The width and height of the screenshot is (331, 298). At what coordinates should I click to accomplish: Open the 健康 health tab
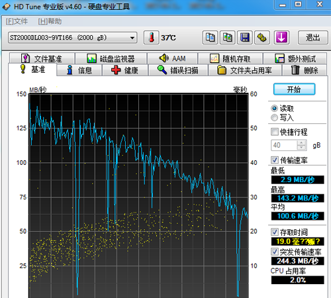click(x=124, y=70)
